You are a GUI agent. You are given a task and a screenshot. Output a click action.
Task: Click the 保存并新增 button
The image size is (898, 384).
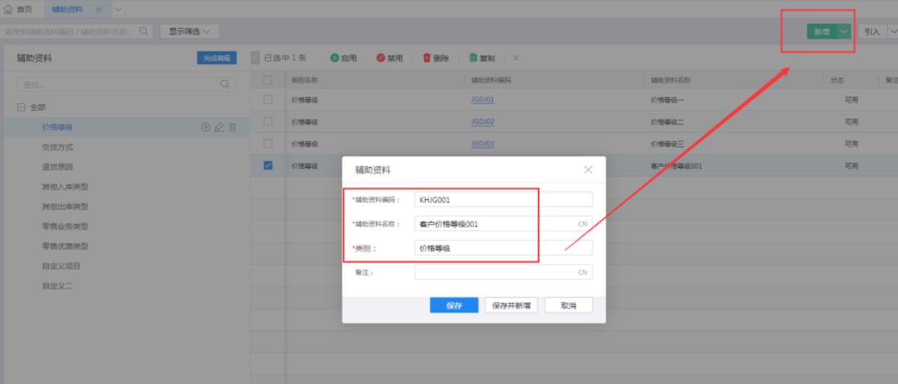[511, 306]
